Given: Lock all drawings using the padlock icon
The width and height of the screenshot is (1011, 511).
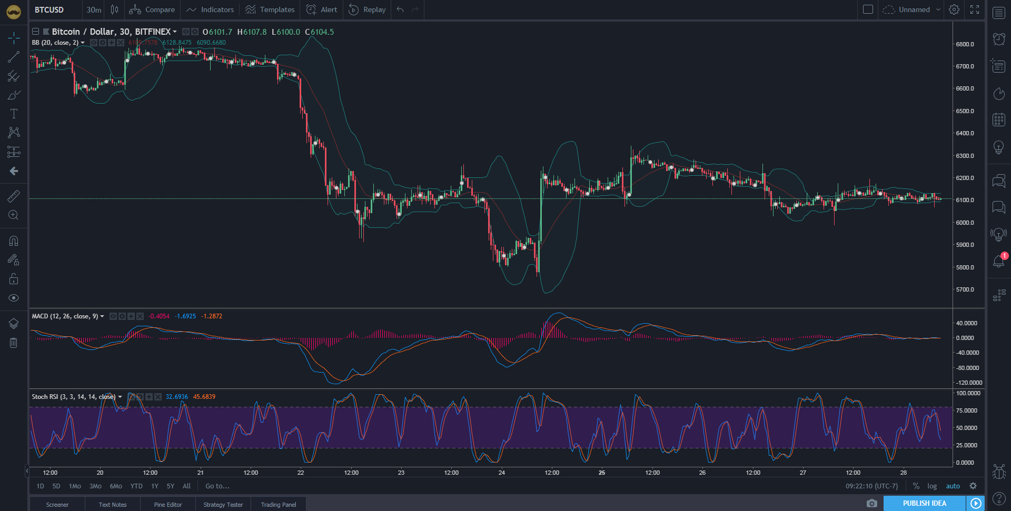Looking at the screenshot, I should [13, 278].
